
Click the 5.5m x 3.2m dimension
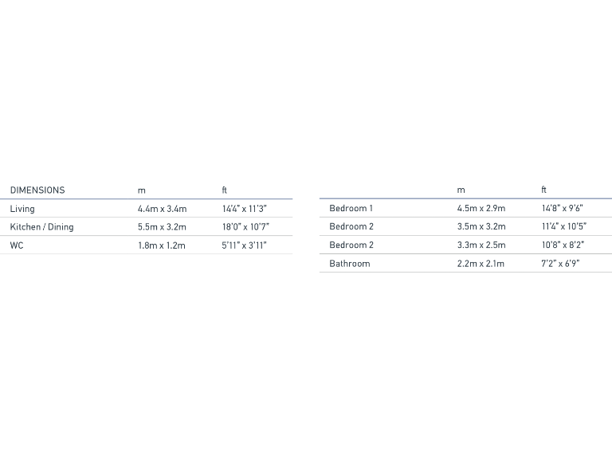point(162,227)
